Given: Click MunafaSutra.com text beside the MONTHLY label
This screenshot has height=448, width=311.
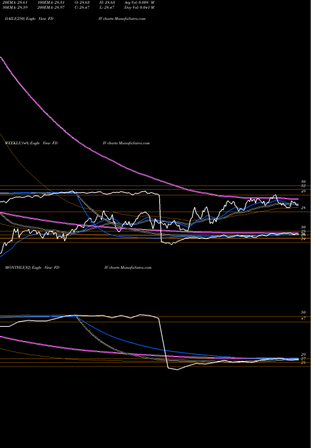Looking at the screenshot, I should [136, 268].
